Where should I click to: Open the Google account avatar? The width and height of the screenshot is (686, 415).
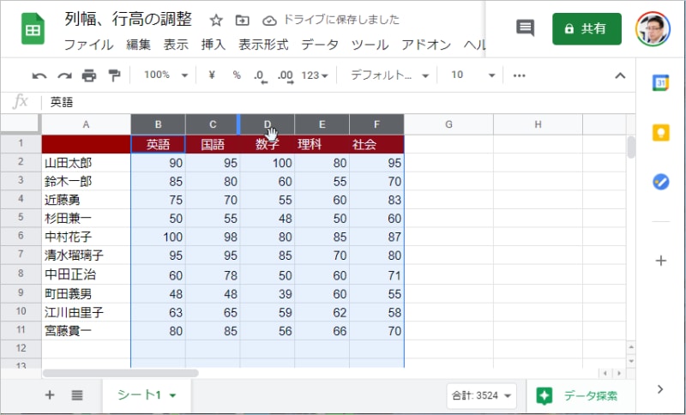coord(653,29)
